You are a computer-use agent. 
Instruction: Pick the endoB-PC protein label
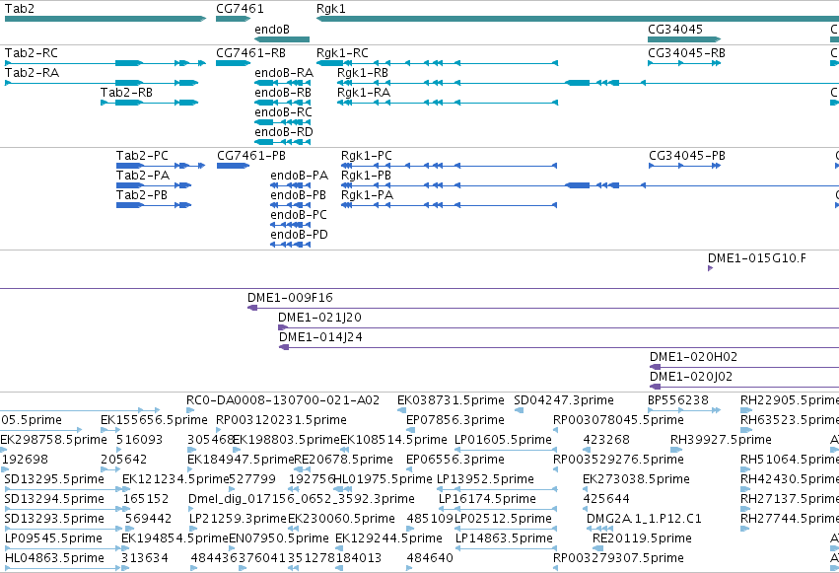(x=299, y=215)
